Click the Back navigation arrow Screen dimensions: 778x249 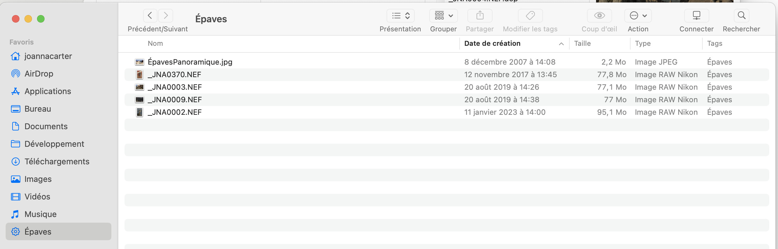coord(150,16)
